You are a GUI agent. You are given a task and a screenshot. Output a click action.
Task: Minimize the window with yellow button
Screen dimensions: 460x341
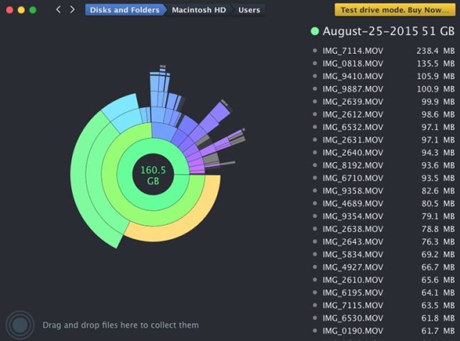(x=21, y=10)
